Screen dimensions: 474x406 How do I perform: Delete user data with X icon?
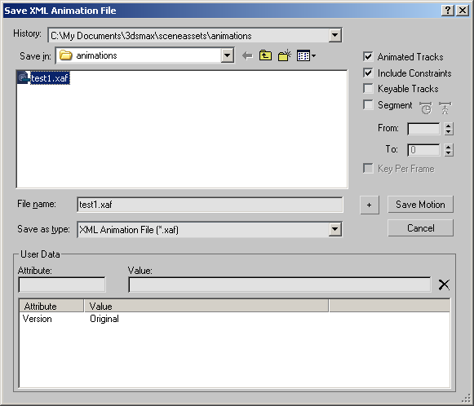pyautogui.click(x=444, y=285)
